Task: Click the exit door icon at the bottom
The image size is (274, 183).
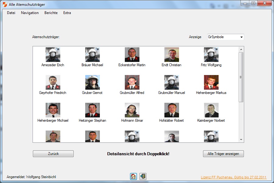Action: [143, 176]
